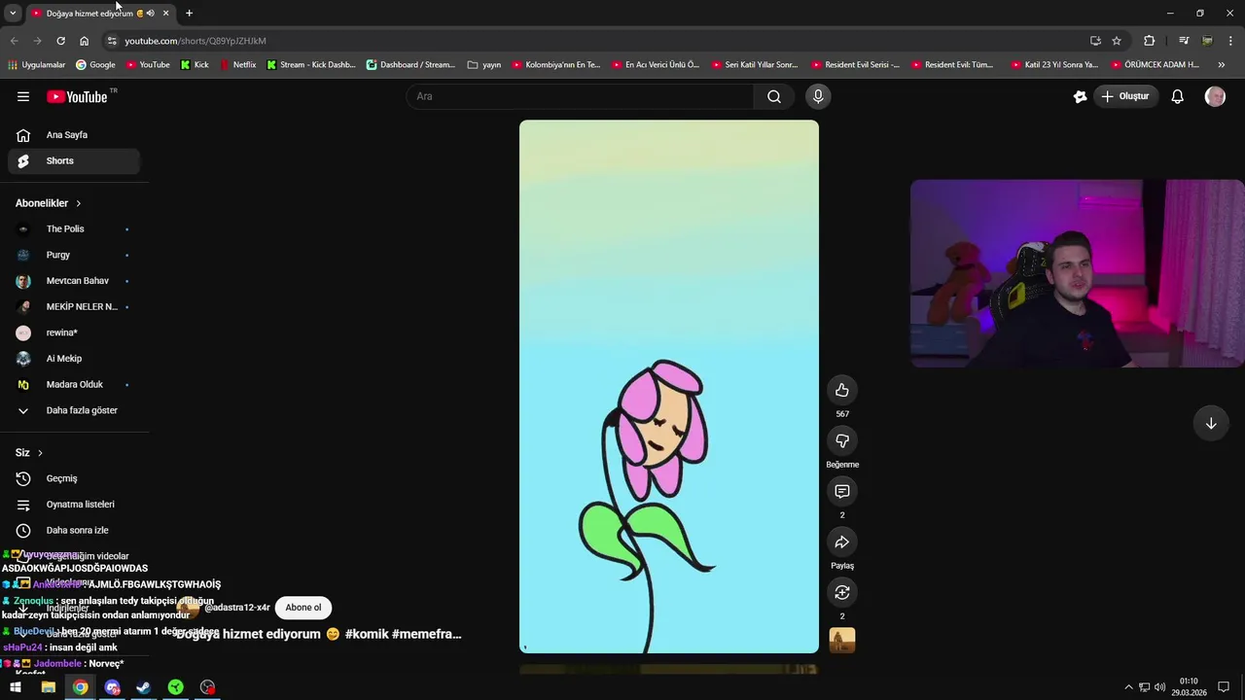1245x700 pixels.
Task: Click the Oluştur create button
Action: (1126, 96)
